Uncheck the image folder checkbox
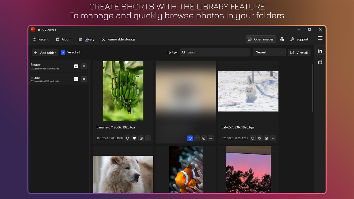The height and width of the screenshot is (199, 354). coord(76,79)
